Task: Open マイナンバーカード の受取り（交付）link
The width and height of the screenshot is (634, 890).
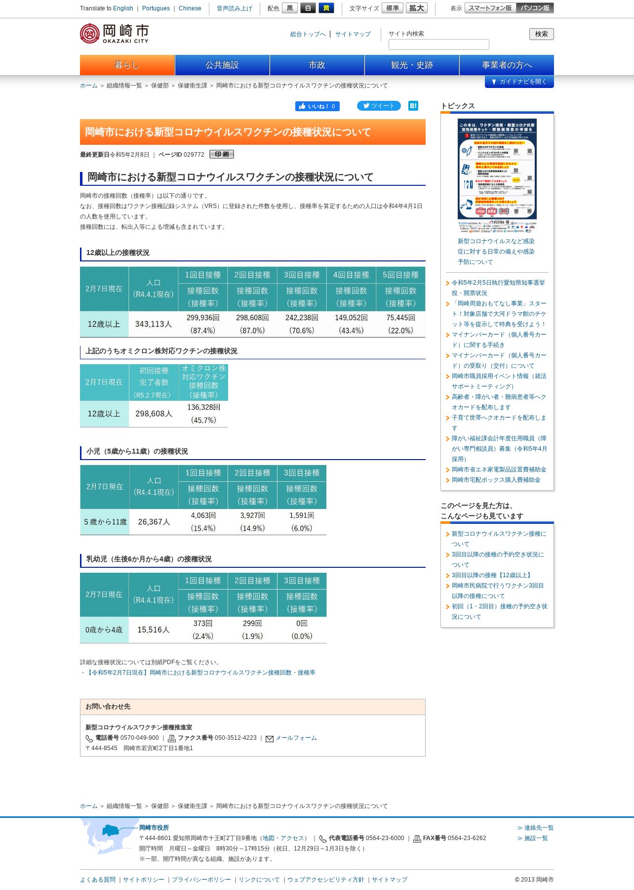Action: click(x=499, y=360)
